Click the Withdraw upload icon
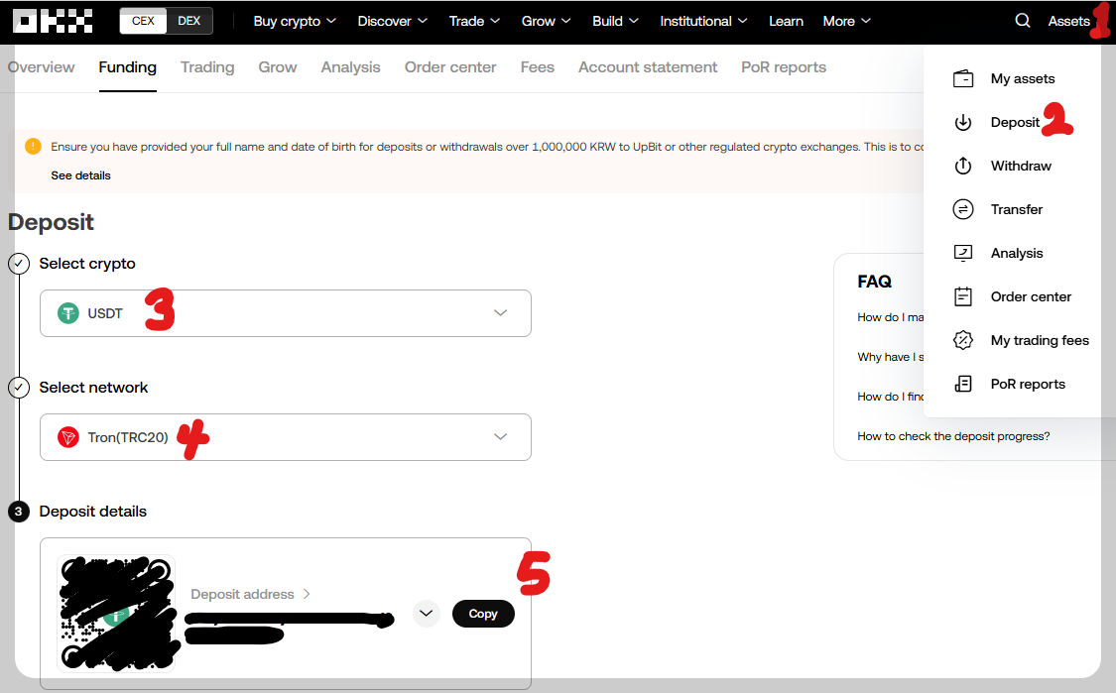1116x693 pixels. click(963, 166)
